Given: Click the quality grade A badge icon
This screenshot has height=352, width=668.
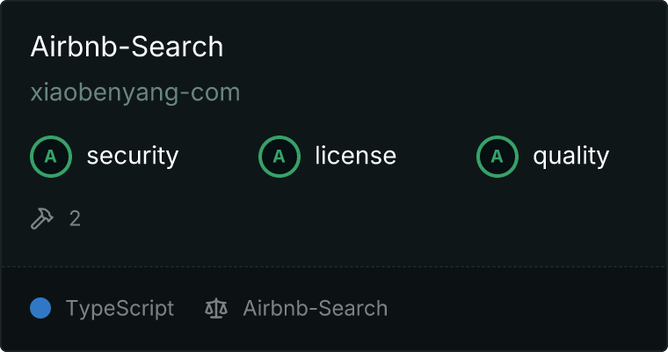Looking at the screenshot, I should point(497,157).
